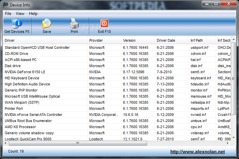Select the High Definition Audio Device row
The height and width of the screenshot is (159, 239).
pos(117,84)
